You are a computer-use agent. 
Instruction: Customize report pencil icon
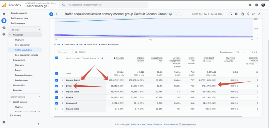[x=259, y=14]
